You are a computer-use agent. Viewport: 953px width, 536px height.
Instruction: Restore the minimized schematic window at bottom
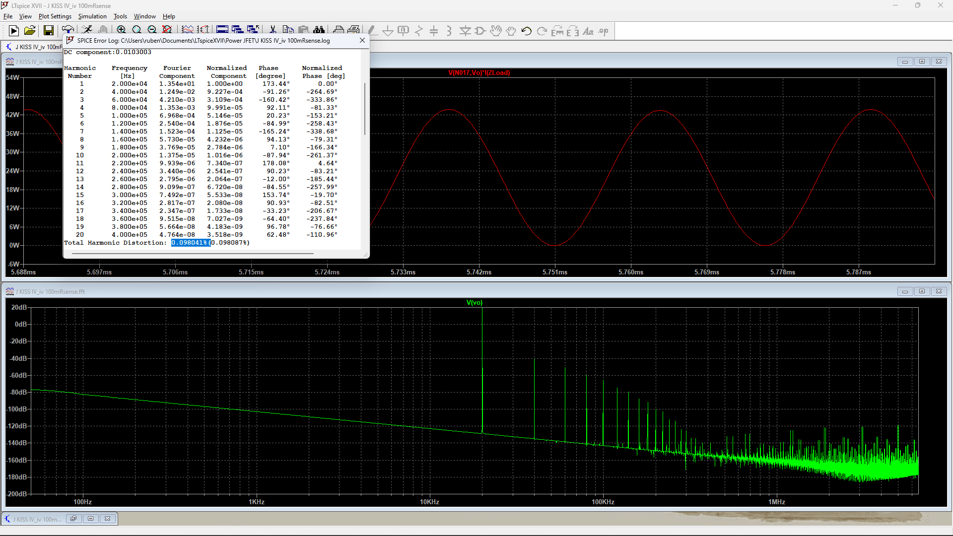tap(73, 519)
